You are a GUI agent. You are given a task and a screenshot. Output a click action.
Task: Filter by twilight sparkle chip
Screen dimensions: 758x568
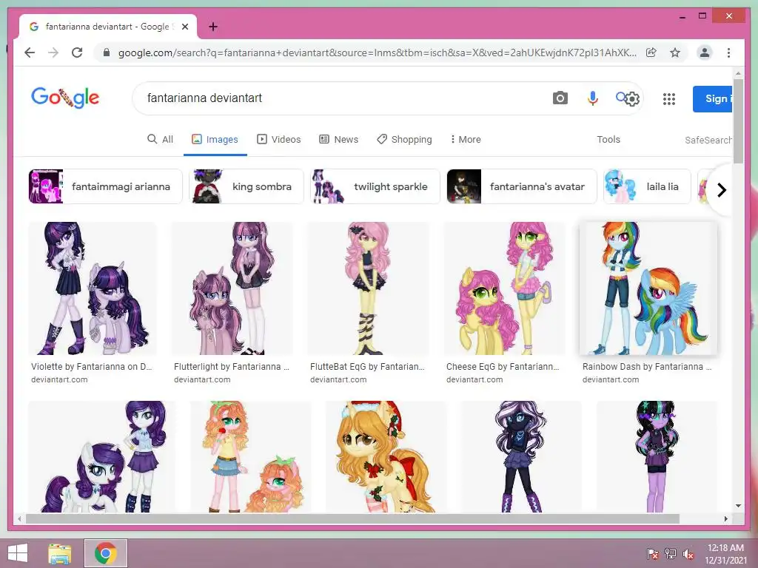pyautogui.click(x=375, y=186)
